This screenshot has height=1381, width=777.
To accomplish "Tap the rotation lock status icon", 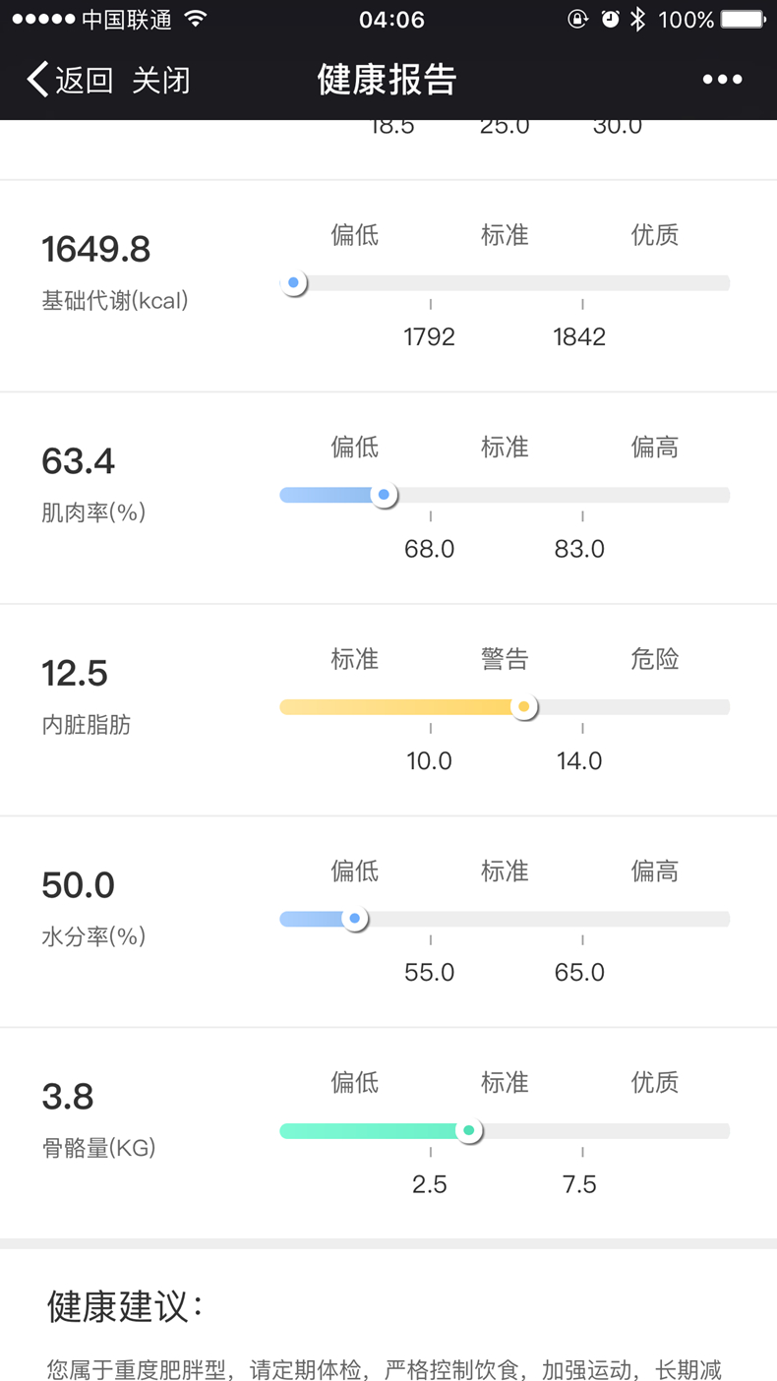I will pyautogui.click(x=578, y=19).
